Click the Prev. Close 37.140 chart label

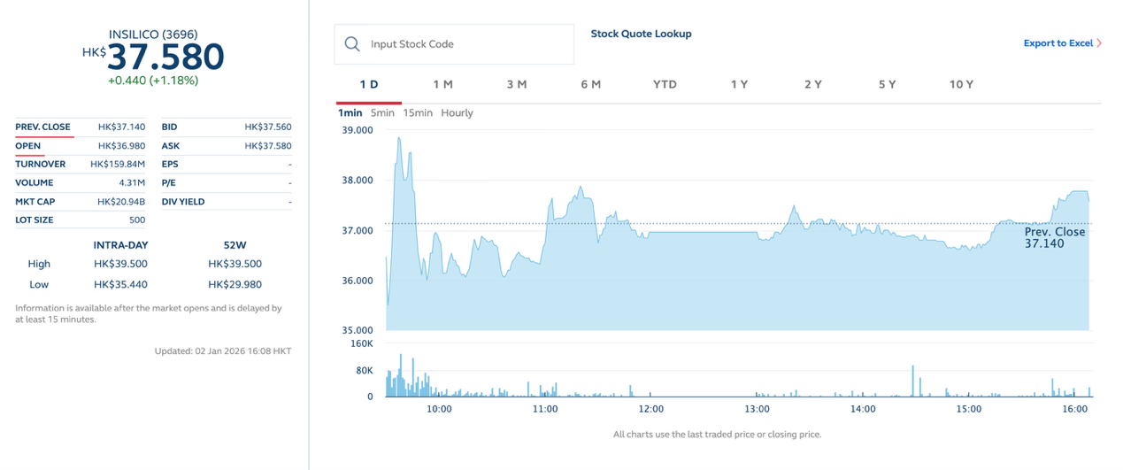[x=1055, y=237]
